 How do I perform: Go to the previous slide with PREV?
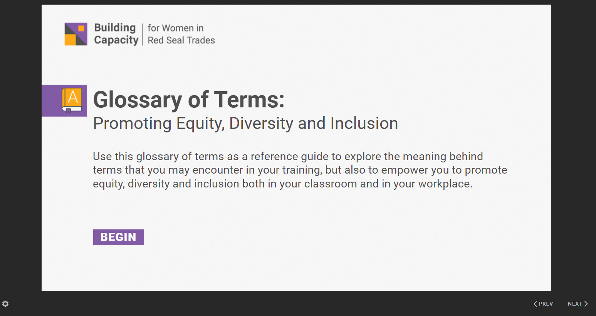point(546,304)
